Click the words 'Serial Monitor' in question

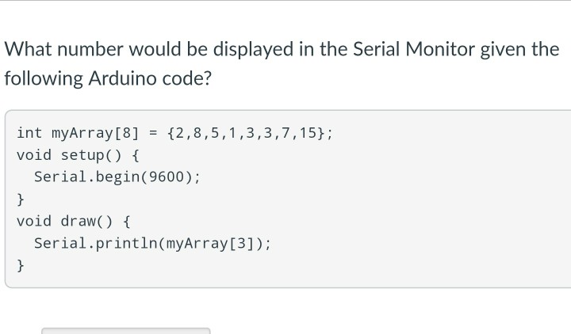click(414, 49)
